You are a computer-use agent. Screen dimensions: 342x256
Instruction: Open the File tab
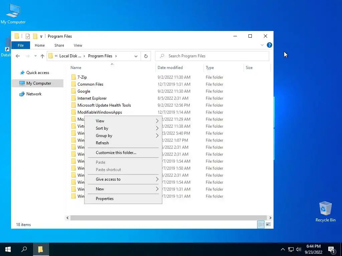(21, 45)
